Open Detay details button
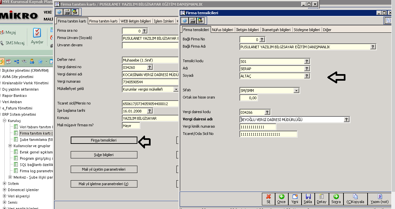Image resolution: width=395 pixels, height=209 pixels. 321,199
